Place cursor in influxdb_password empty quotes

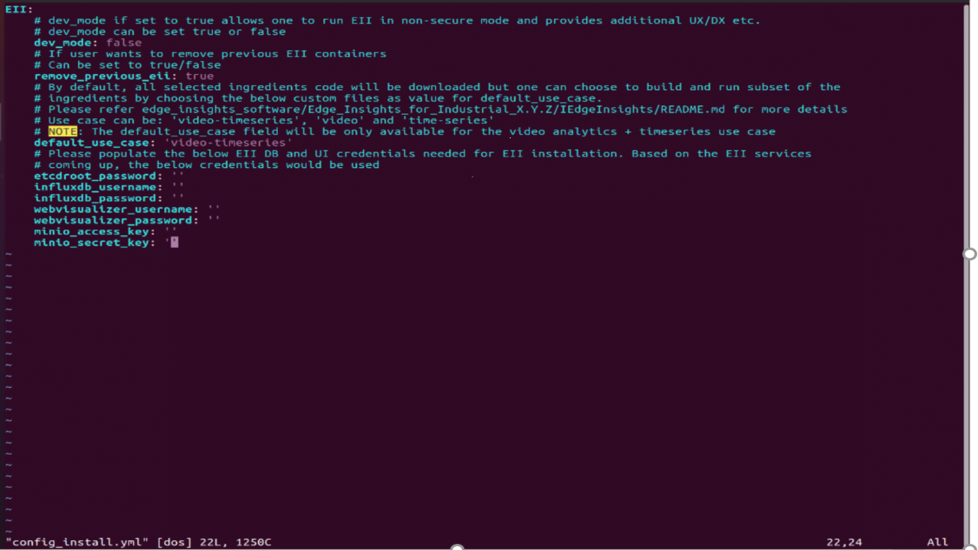pyautogui.click(x=177, y=198)
